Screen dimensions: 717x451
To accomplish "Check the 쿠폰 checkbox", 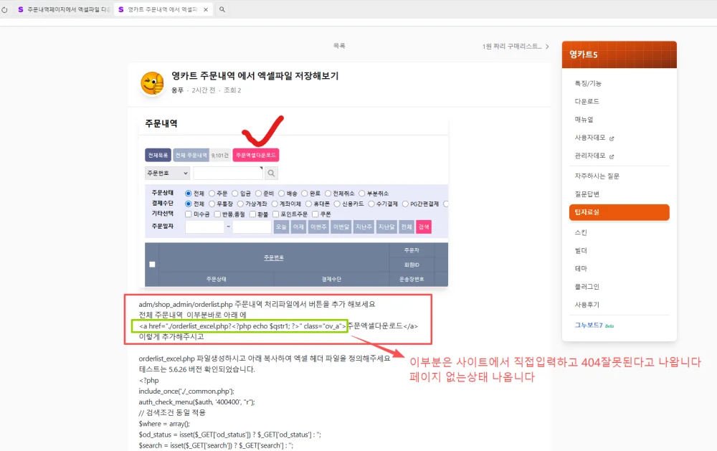I will click(315, 214).
